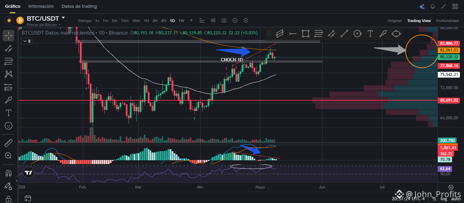Select the Tiempo chart mode
Image resolution: width=464 pixels, height=203 pixels.
coord(85,21)
